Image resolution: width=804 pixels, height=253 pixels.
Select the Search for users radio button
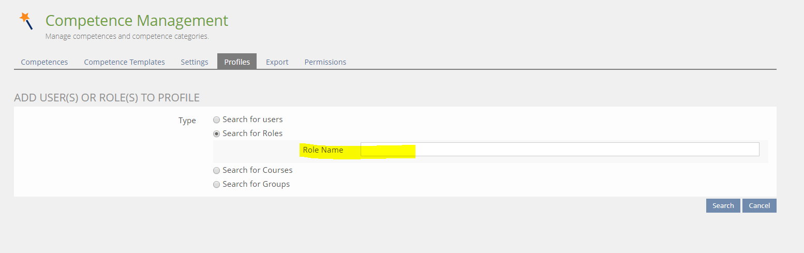[217, 120]
